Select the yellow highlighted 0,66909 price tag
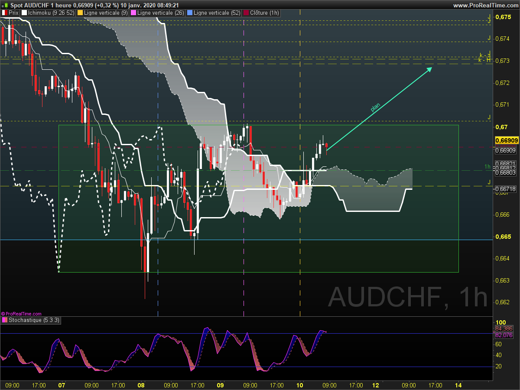Viewport: 520px width, 390px height. [x=507, y=140]
